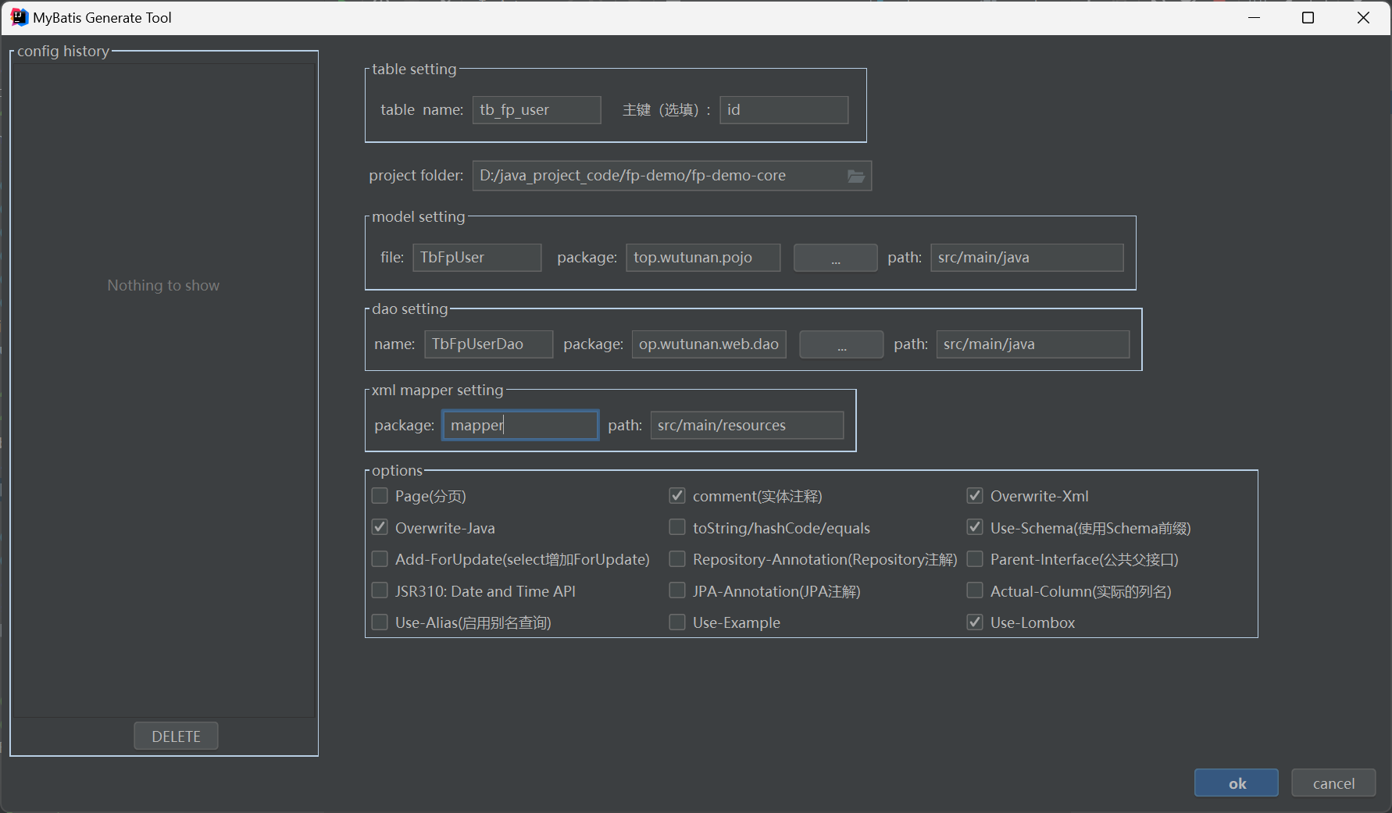Image resolution: width=1392 pixels, height=813 pixels.
Task: Toggle the Overwrite-Xml checkbox
Action: pos(975,496)
